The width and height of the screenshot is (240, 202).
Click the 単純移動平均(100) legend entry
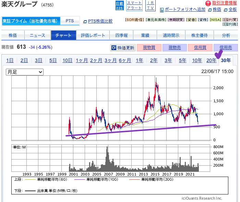[x=96, y=179]
